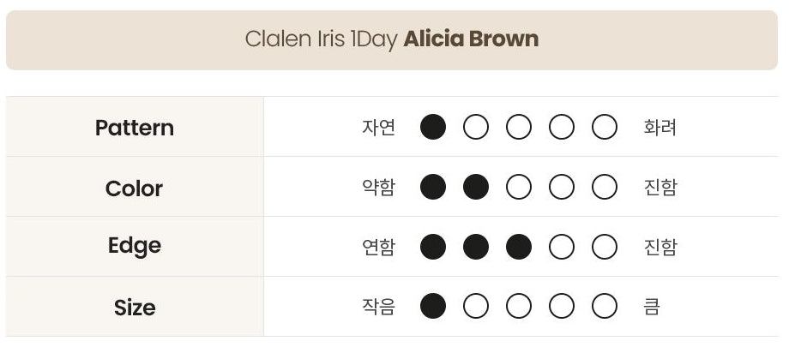Choose the fifth dot in the Size row

[605, 306]
